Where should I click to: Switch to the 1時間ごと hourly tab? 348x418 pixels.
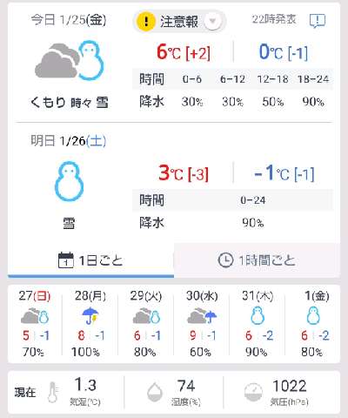(x=257, y=260)
